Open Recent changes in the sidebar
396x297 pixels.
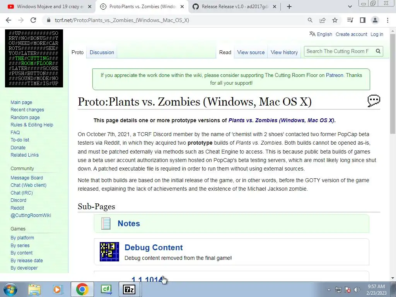pyautogui.click(x=27, y=110)
